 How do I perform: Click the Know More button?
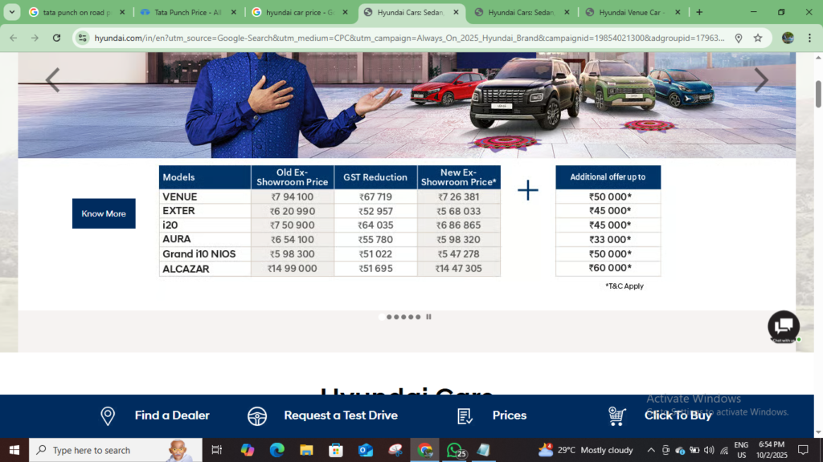tap(104, 213)
